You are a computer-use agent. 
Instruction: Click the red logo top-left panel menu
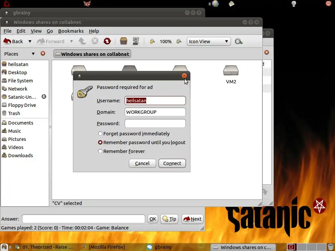coord(7,4)
